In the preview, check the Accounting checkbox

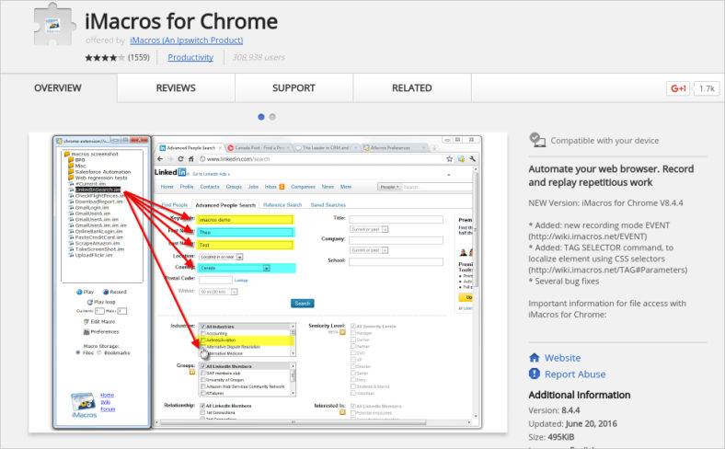point(202,333)
